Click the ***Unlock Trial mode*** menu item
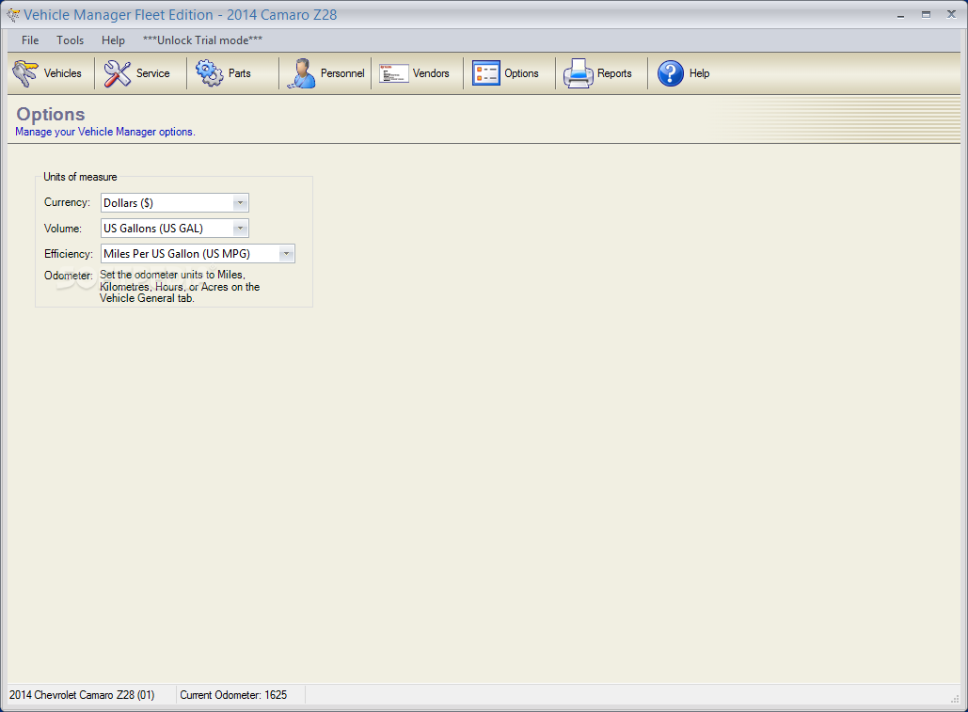The height and width of the screenshot is (712, 968). click(x=202, y=40)
